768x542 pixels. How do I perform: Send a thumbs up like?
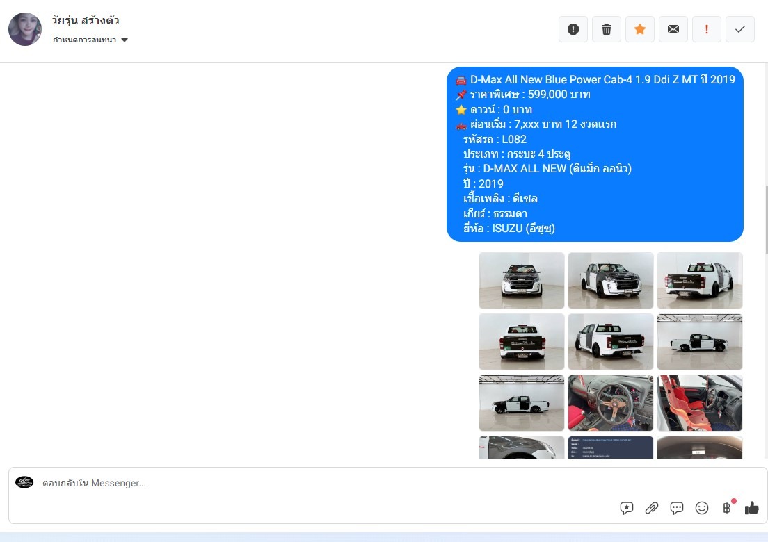tap(752, 508)
